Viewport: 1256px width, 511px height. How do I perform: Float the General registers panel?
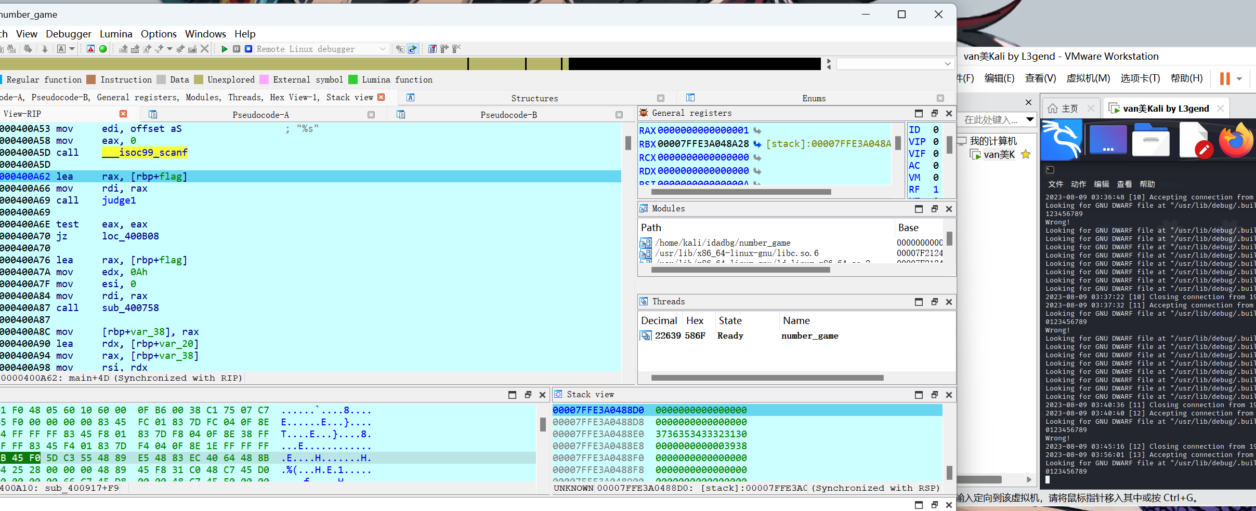click(934, 113)
